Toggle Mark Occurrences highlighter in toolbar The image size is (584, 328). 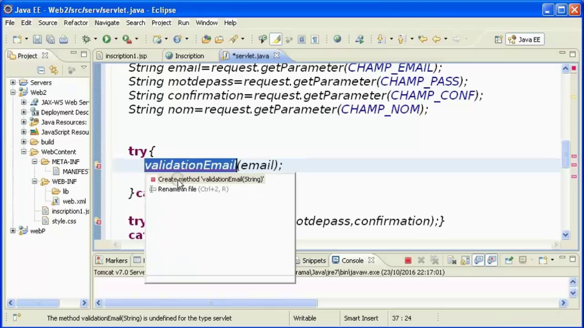[276, 40]
